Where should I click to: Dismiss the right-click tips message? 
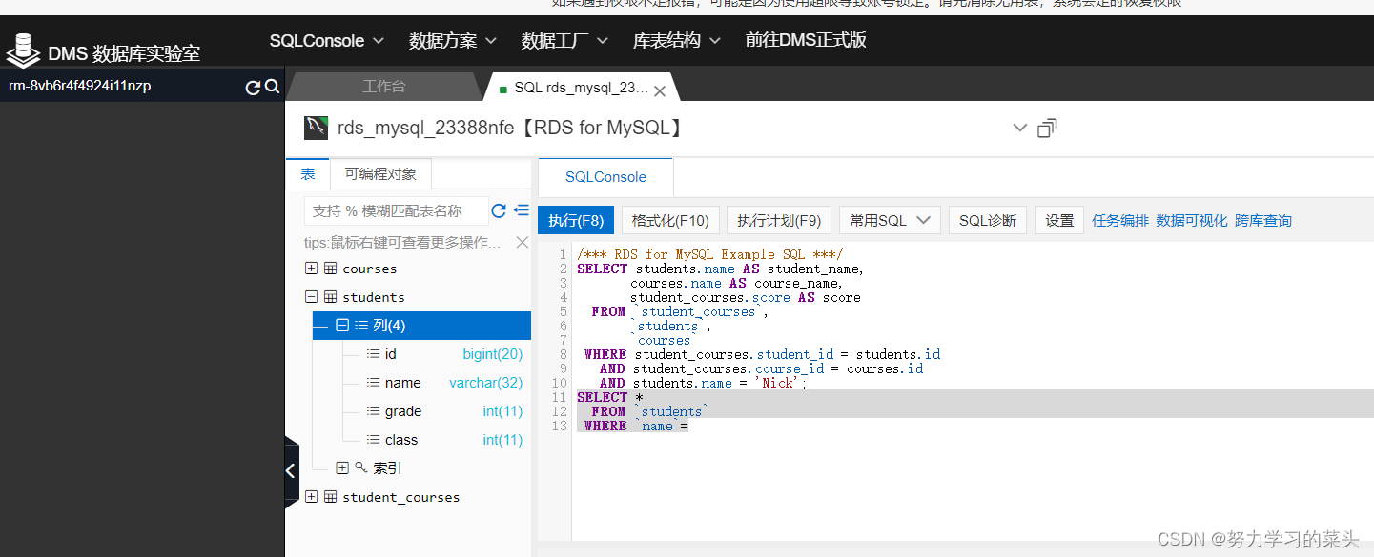522,243
